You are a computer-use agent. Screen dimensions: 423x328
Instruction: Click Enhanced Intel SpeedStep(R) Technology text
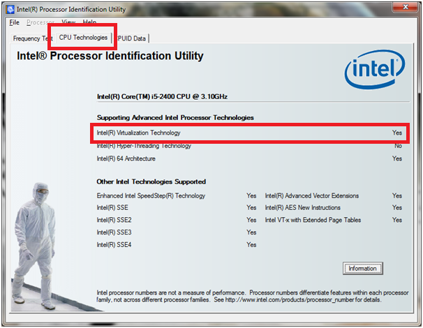(x=151, y=195)
